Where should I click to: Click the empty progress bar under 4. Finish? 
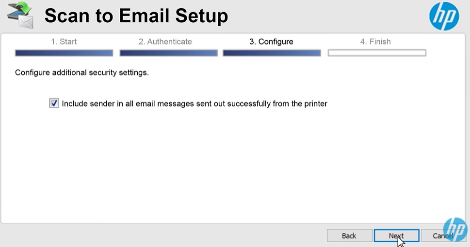pyautogui.click(x=377, y=53)
